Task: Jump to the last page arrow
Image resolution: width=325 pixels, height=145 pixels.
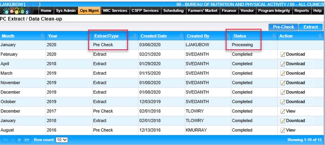Action: click(27, 140)
